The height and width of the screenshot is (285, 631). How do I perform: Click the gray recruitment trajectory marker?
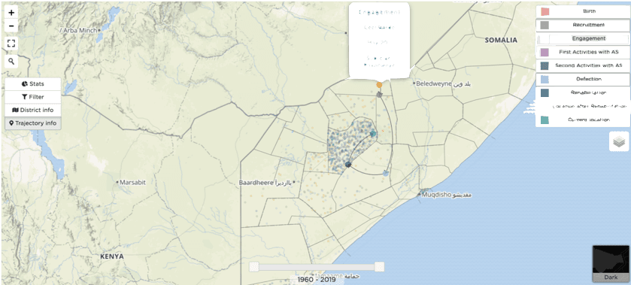(379, 95)
